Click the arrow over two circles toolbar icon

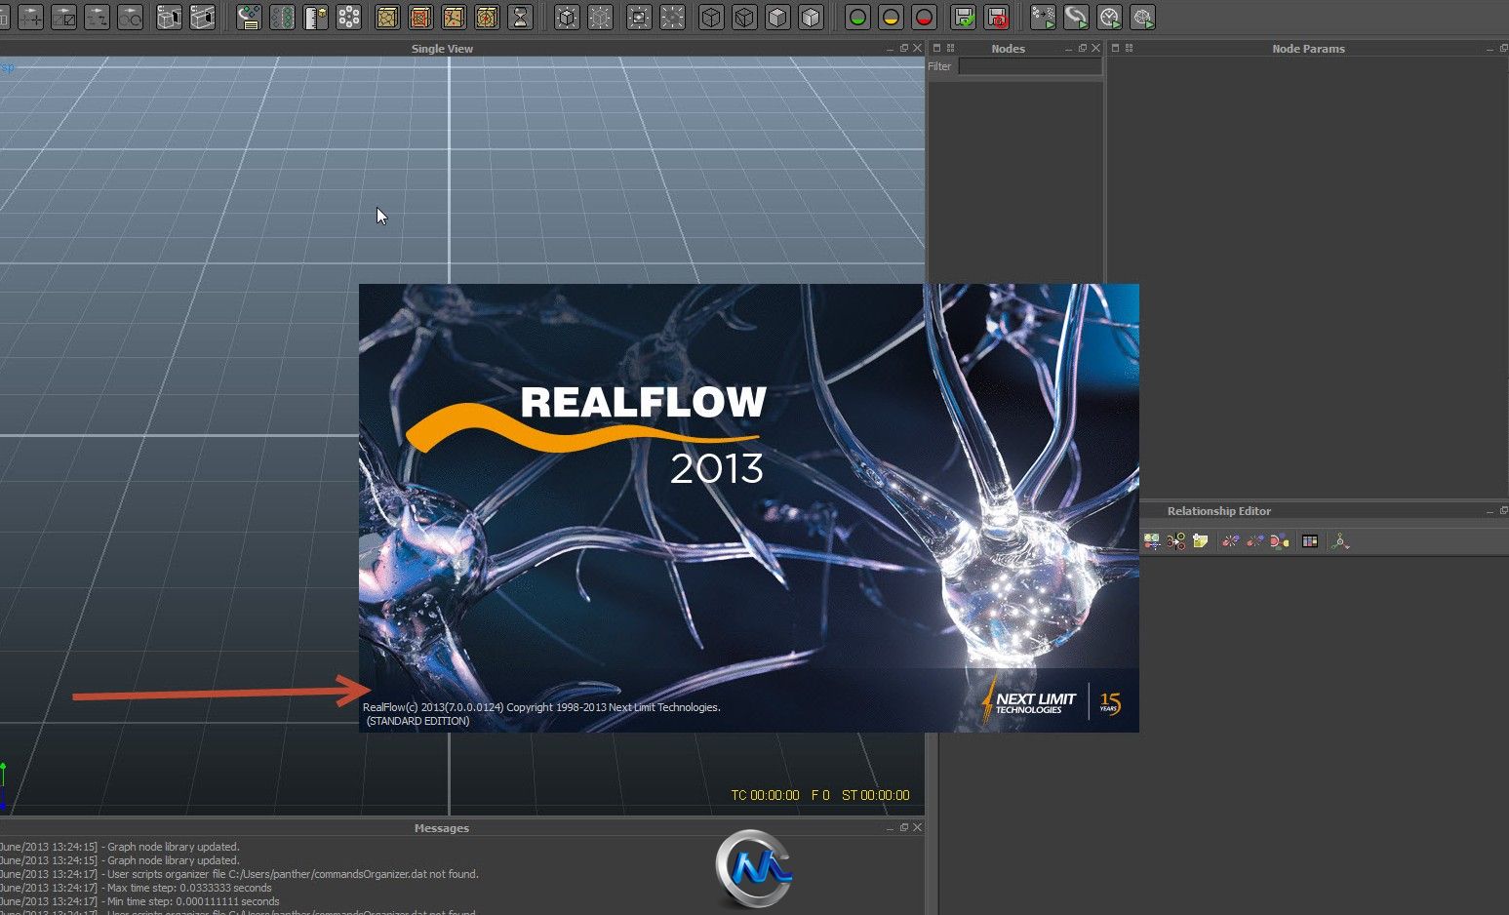click(x=130, y=17)
